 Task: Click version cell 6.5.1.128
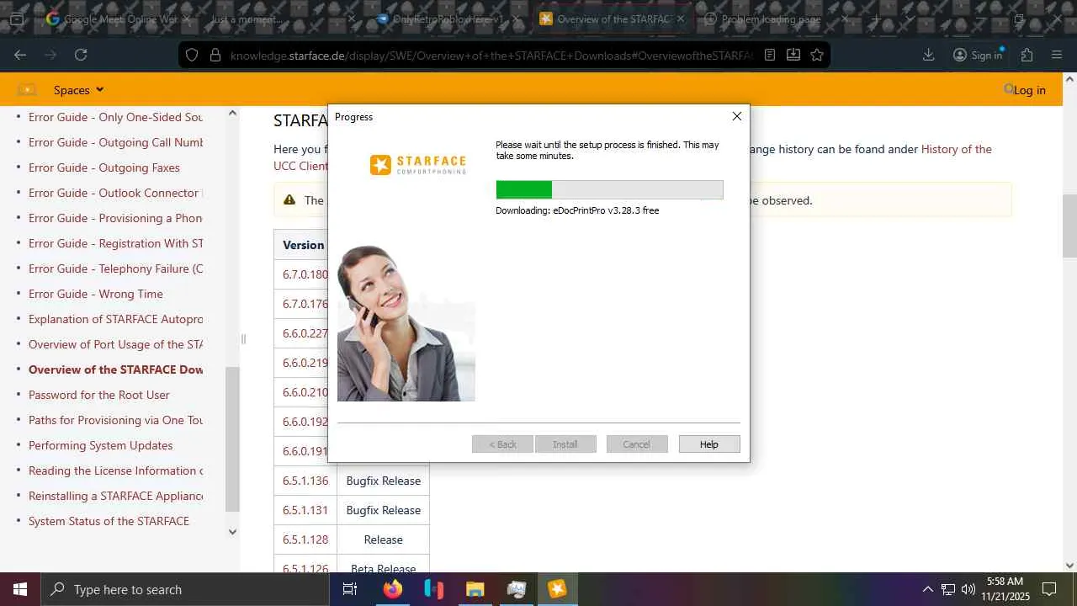tap(305, 540)
